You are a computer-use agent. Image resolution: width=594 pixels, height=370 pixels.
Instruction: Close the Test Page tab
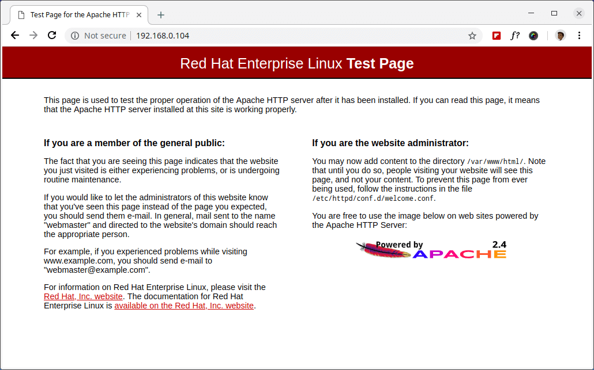coord(139,15)
